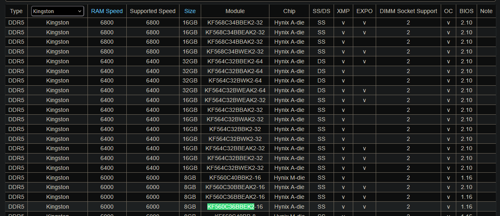Click the XMP column header

pyautogui.click(x=343, y=11)
